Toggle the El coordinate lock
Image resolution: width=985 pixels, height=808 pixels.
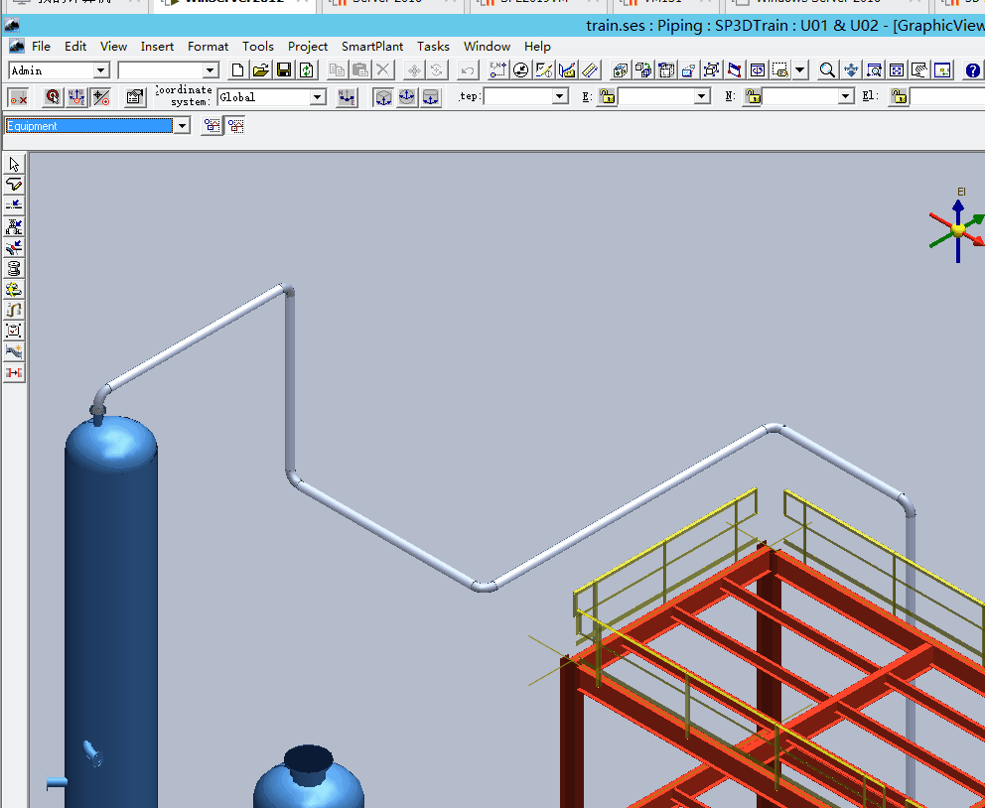[x=899, y=96]
